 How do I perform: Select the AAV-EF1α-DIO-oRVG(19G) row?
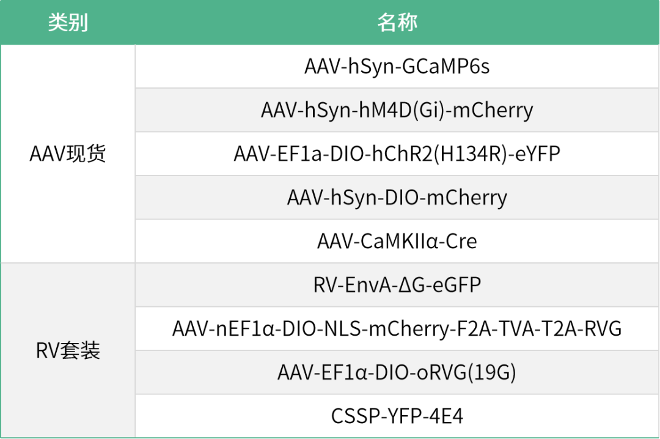click(397, 373)
